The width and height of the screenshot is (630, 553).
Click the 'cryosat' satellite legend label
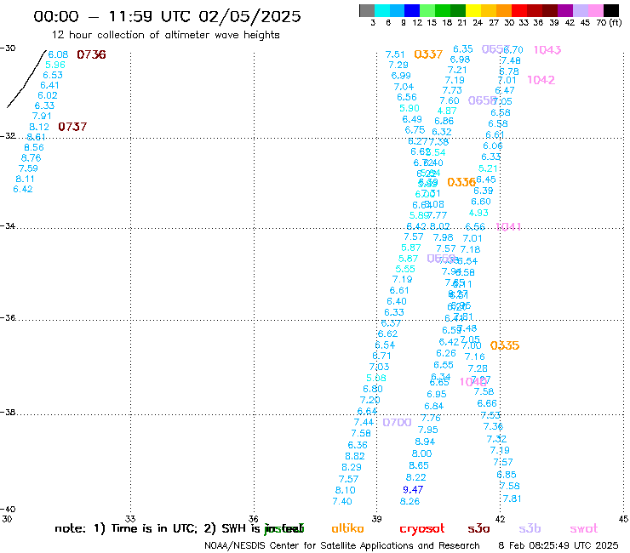422,529
